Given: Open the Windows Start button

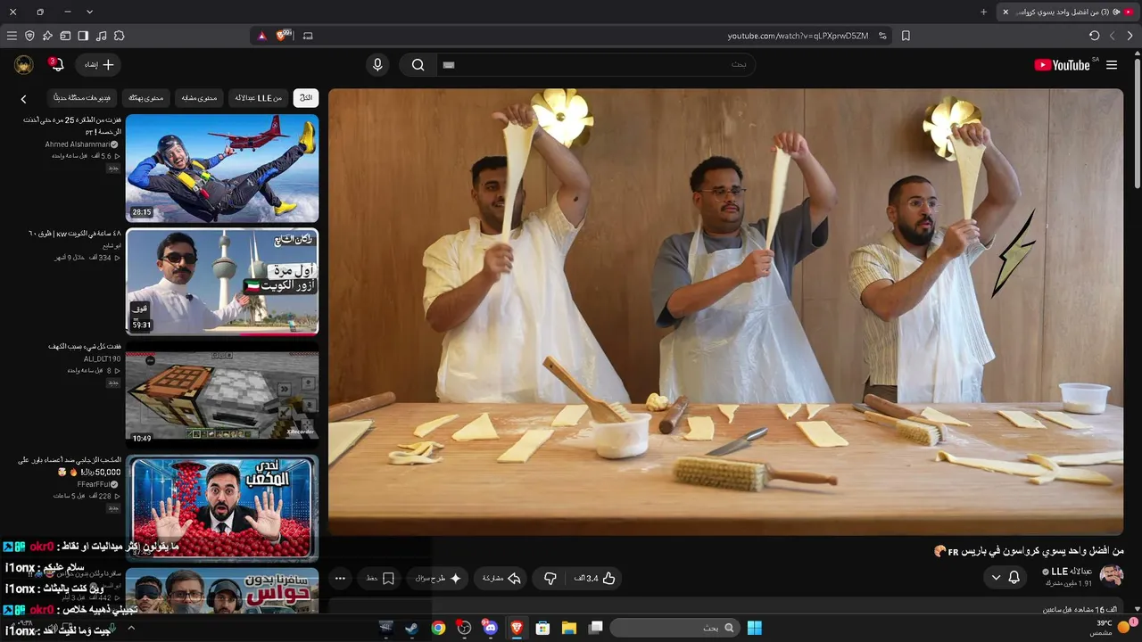Looking at the screenshot, I should point(755,628).
